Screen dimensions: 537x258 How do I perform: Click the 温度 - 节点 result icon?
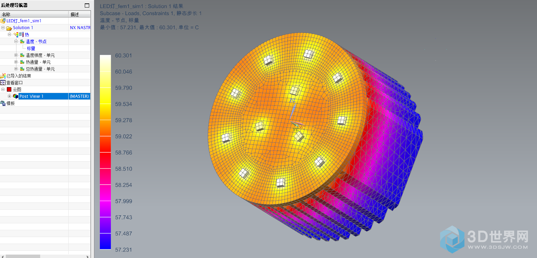coord(22,42)
